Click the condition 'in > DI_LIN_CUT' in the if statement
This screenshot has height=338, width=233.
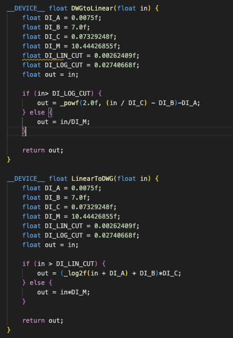point(66,264)
